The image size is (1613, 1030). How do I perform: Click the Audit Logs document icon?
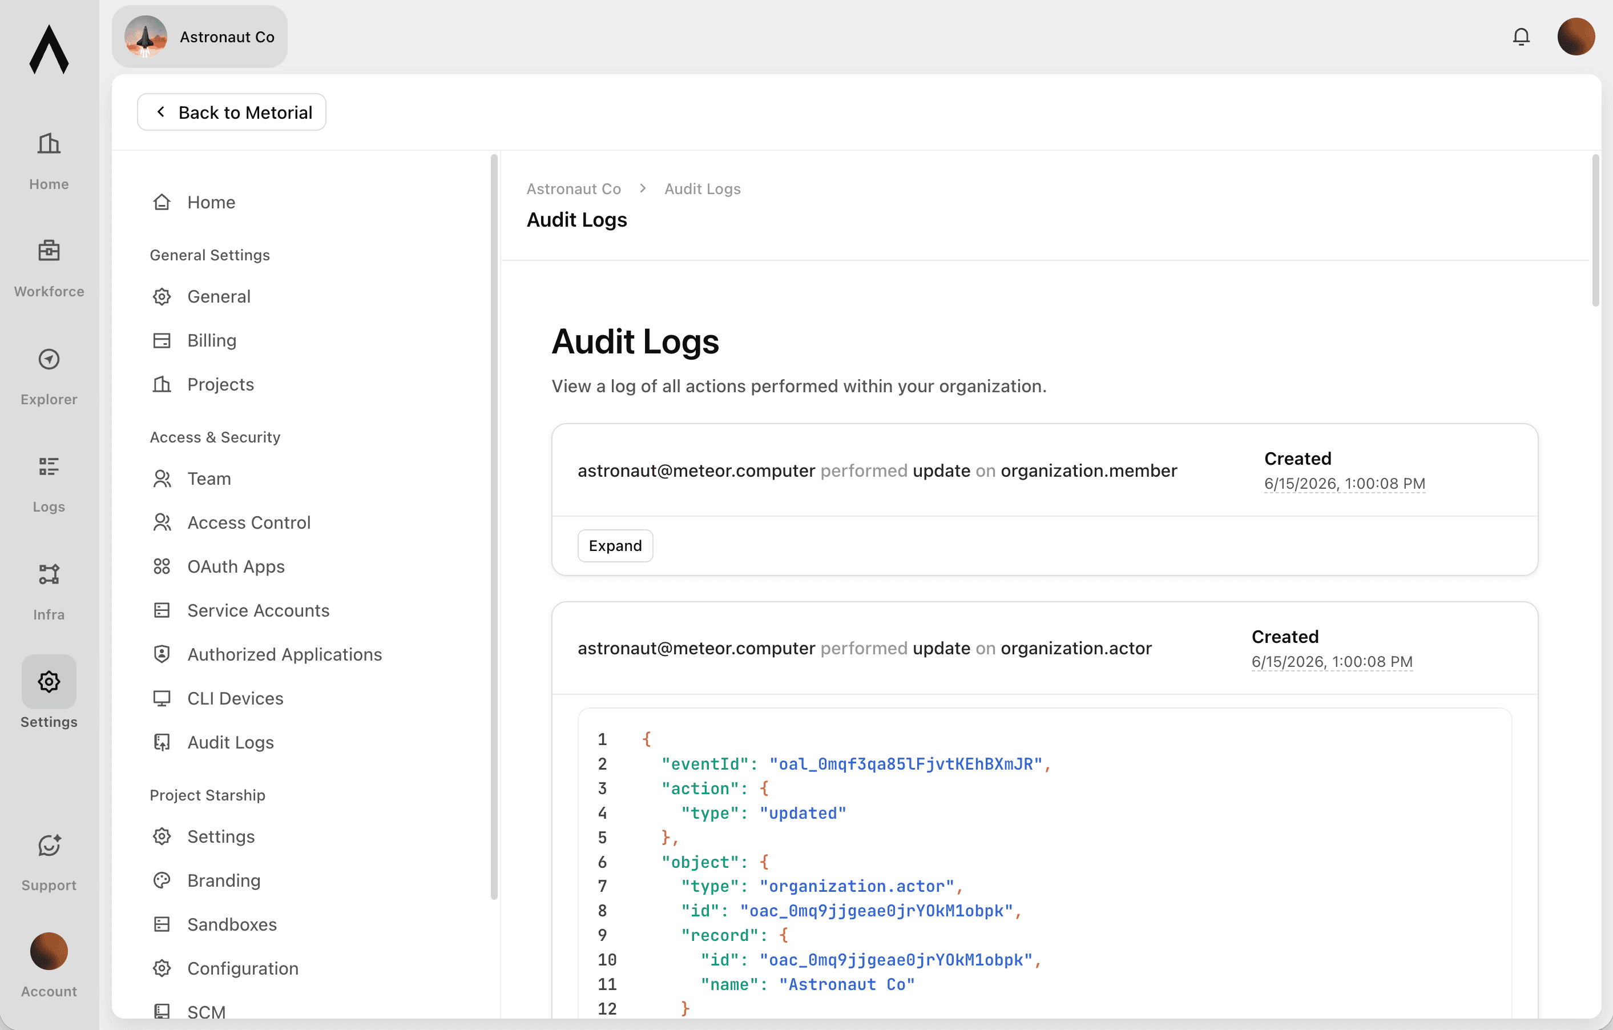tap(162, 742)
